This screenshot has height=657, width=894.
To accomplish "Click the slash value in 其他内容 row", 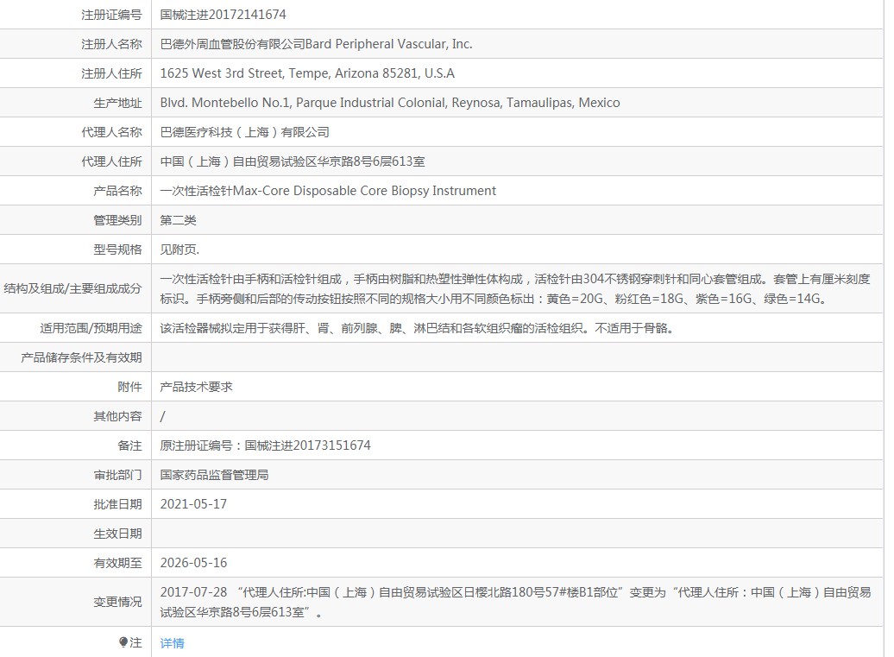I will (163, 416).
